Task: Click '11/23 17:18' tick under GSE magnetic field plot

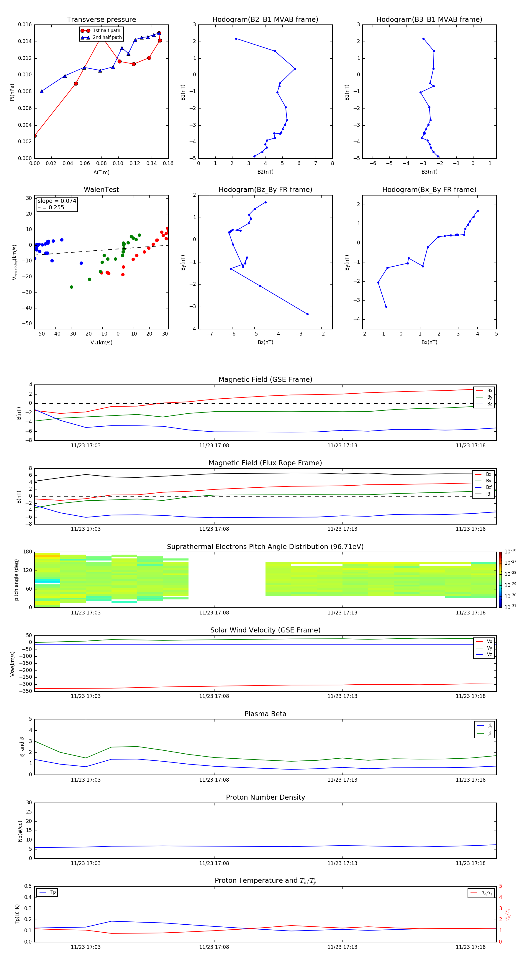Action: point(471,446)
